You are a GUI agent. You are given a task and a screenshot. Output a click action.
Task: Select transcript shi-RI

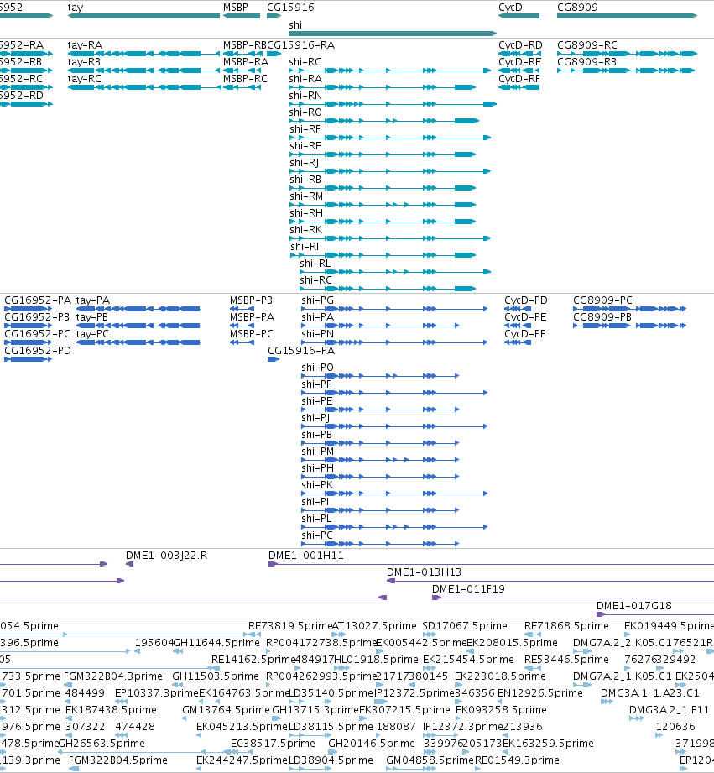(305, 247)
